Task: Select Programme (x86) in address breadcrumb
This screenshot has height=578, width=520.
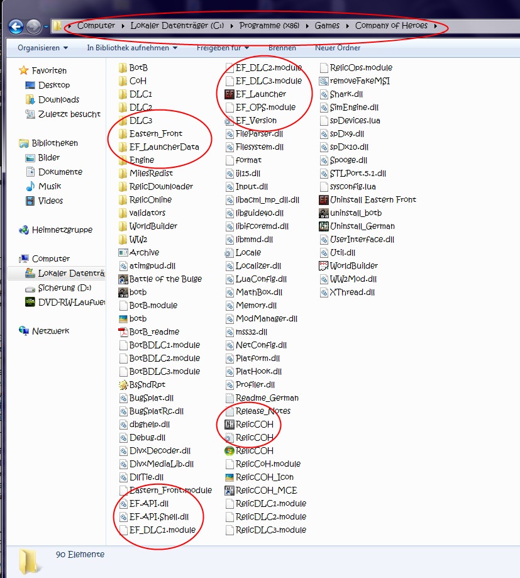Action: tap(269, 25)
